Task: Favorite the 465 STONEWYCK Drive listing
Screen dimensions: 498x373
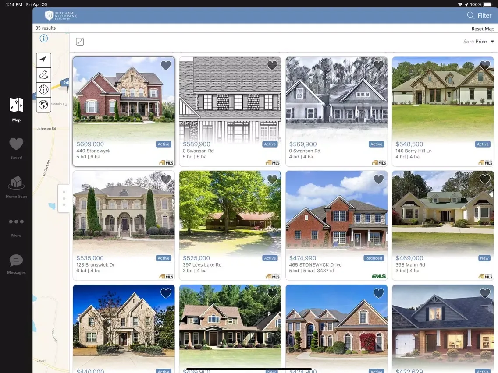Action: 379,179
